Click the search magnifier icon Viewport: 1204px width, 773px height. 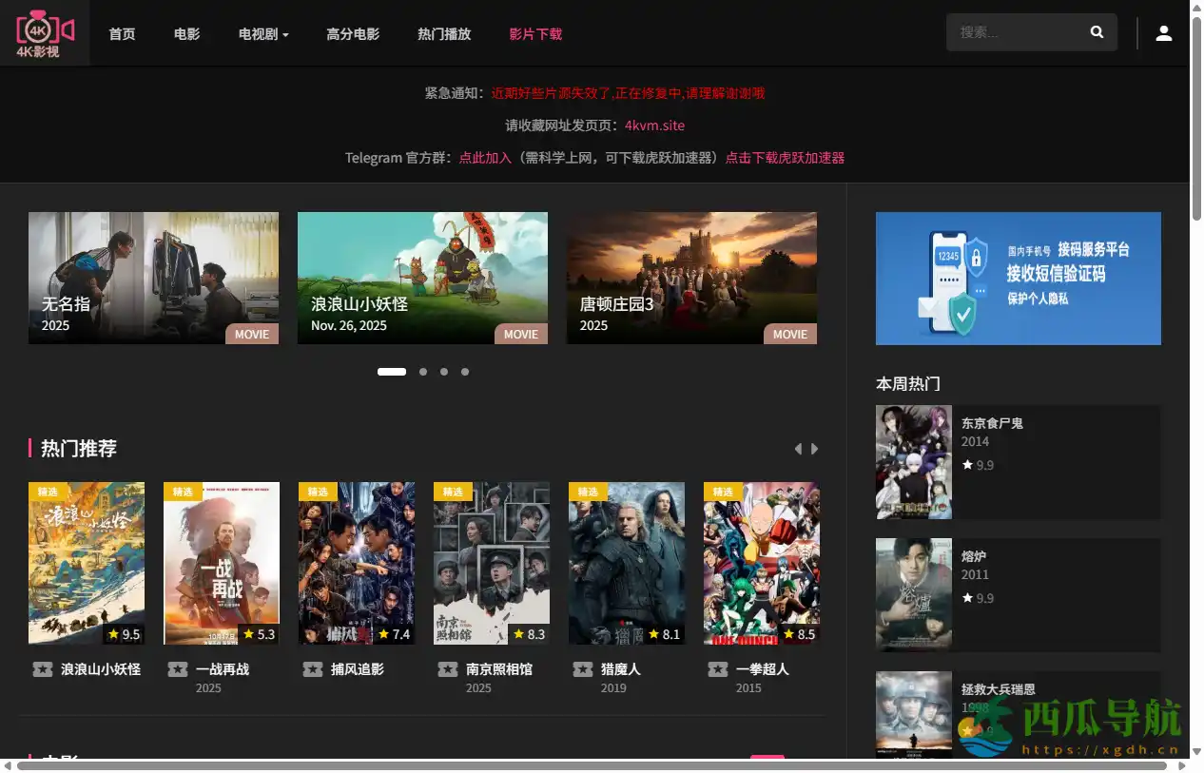coord(1097,31)
